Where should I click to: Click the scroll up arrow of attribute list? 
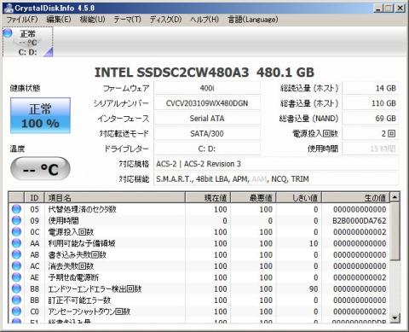tap(395, 197)
